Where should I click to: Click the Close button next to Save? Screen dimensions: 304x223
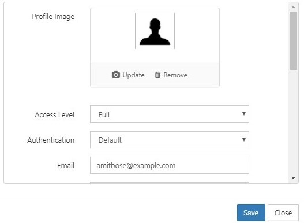point(283,213)
